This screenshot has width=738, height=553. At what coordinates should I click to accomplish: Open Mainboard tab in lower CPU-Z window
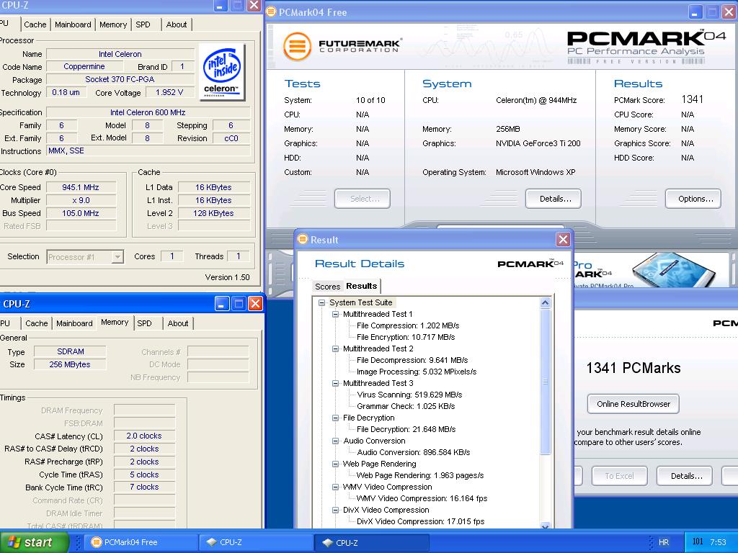[x=74, y=323]
